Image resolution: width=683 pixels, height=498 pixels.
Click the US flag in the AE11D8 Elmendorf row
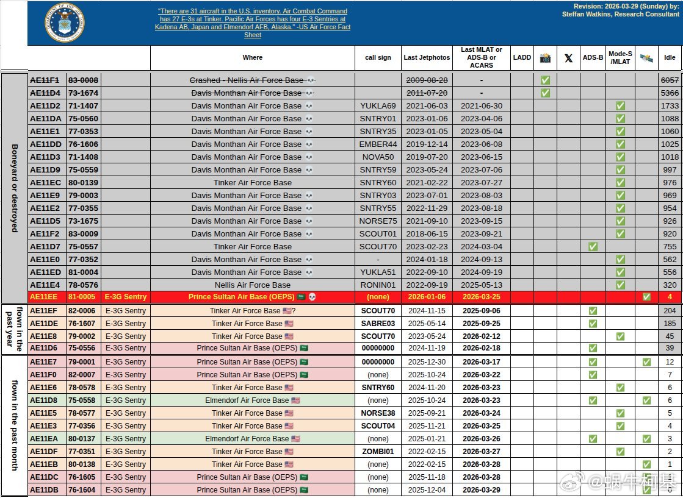click(x=296, y=400)
